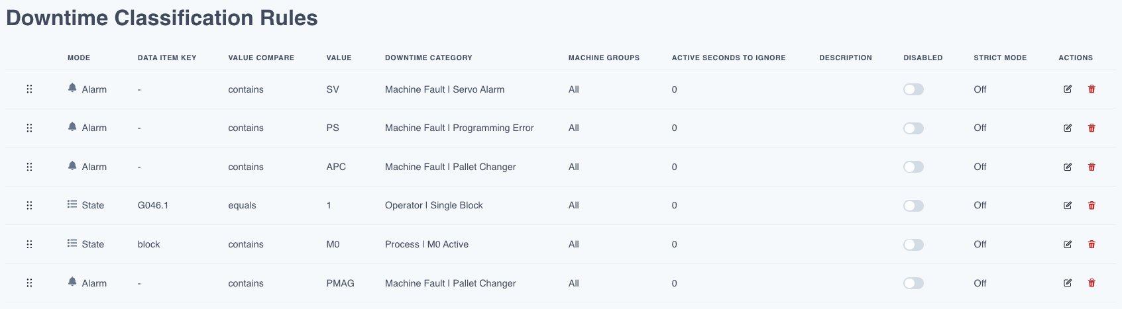Click the alarm bell icon in the PMAG row
This screenshot has height=309, width=1122.
72,281
